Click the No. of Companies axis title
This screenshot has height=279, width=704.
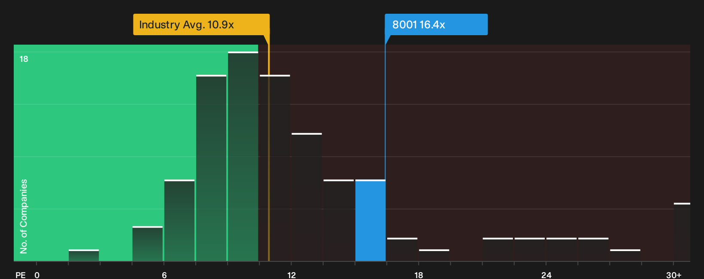coord(24,216)
